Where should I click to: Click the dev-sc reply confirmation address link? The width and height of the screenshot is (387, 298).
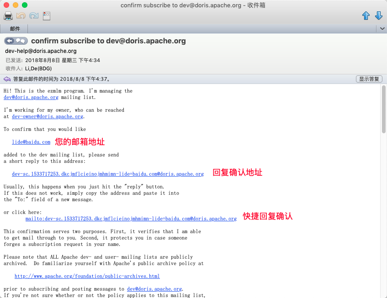[x=108, y=174]
